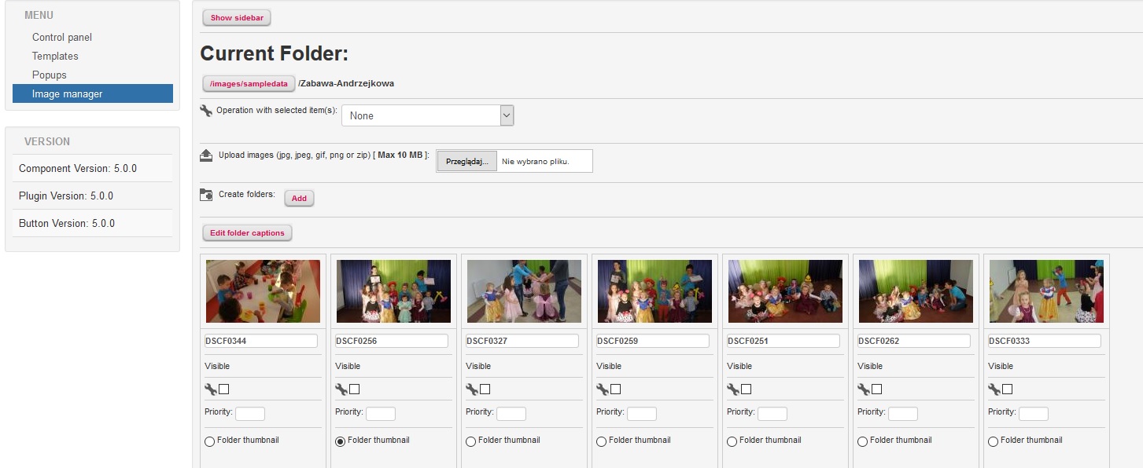Click the wrench icon under DSCF0327
The image size is (1143, 468).
coord(472,389)
